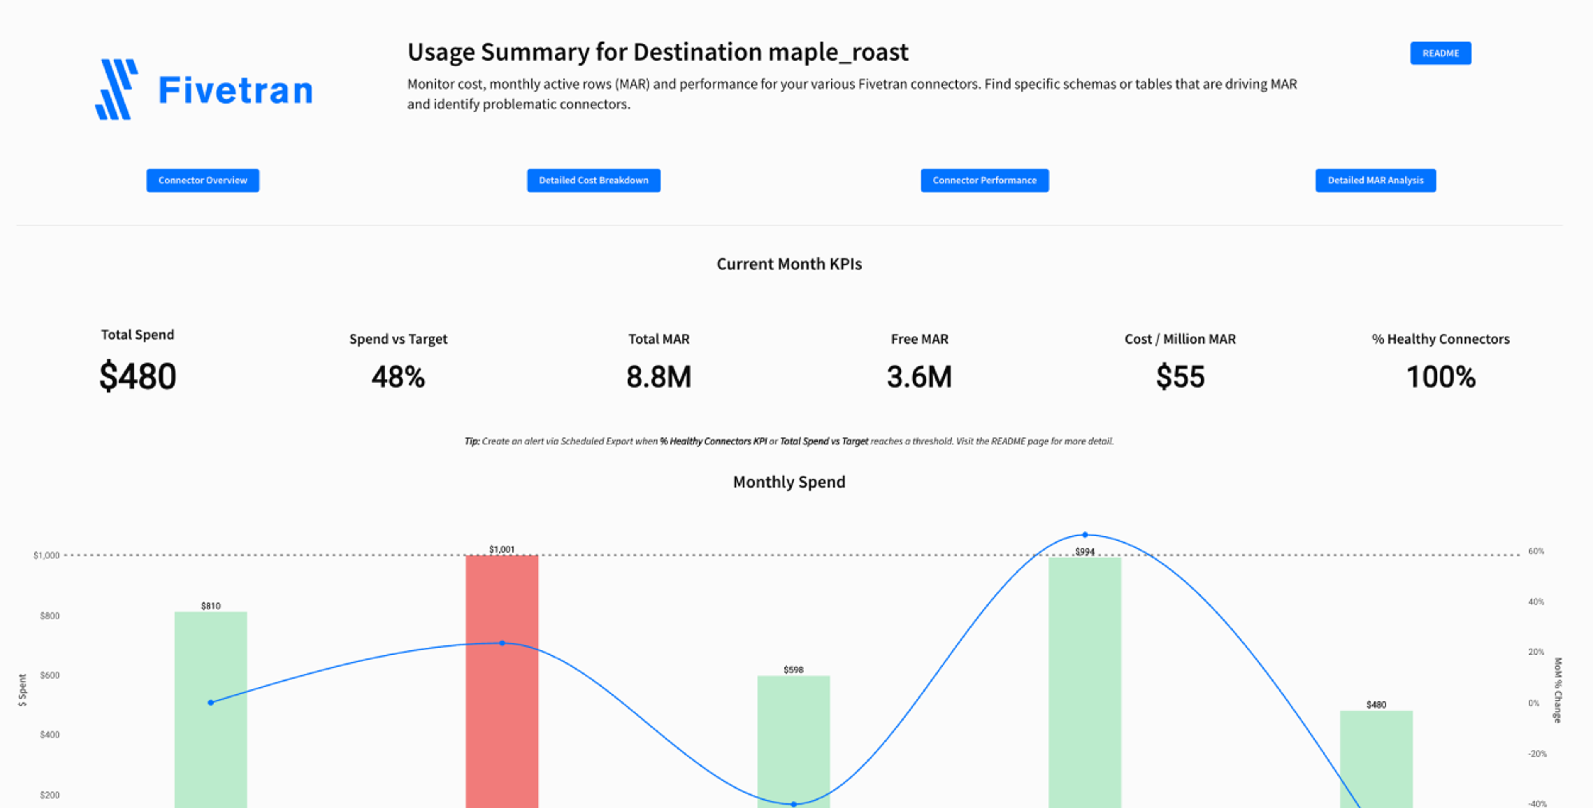This screenshot has width=1593, height=808.
Task: Open Detailed MAR Analysis
Action: pos(1375,180)
